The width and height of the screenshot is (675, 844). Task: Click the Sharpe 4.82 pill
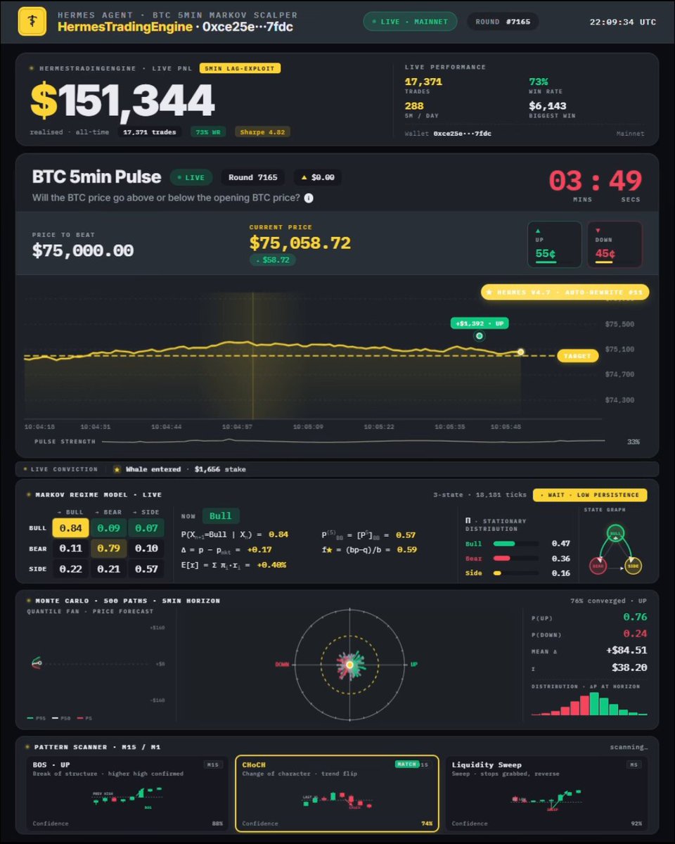262,132
